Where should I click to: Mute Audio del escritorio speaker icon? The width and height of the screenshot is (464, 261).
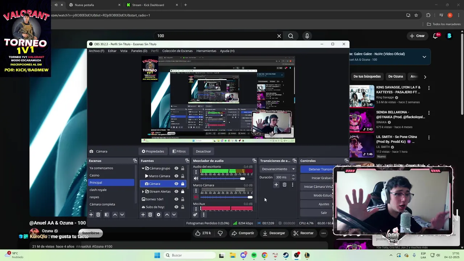pyautogui.click(x=196, y=178)
